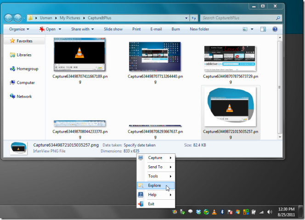Select Exit in the tray menu
Image resolution: width=305 pixels, height=220 pixels.
pyautogui.click(x=151, y=204)
